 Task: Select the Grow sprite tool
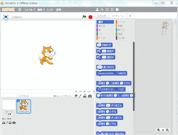click(107, 9)
